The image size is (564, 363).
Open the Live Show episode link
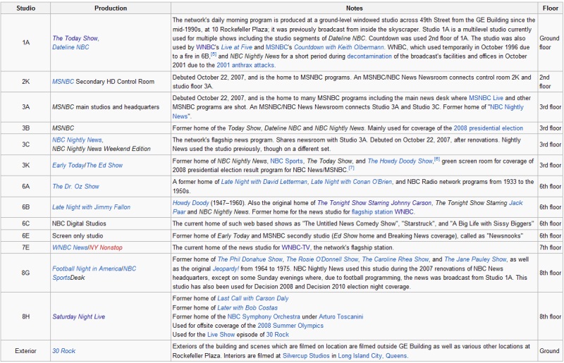(x=221, y=335)
